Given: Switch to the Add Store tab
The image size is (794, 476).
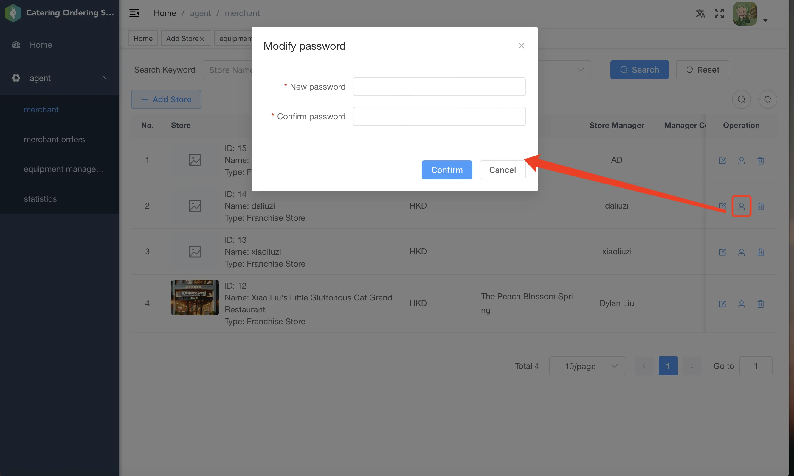Looking at the screenshot, I should [182, 38].
